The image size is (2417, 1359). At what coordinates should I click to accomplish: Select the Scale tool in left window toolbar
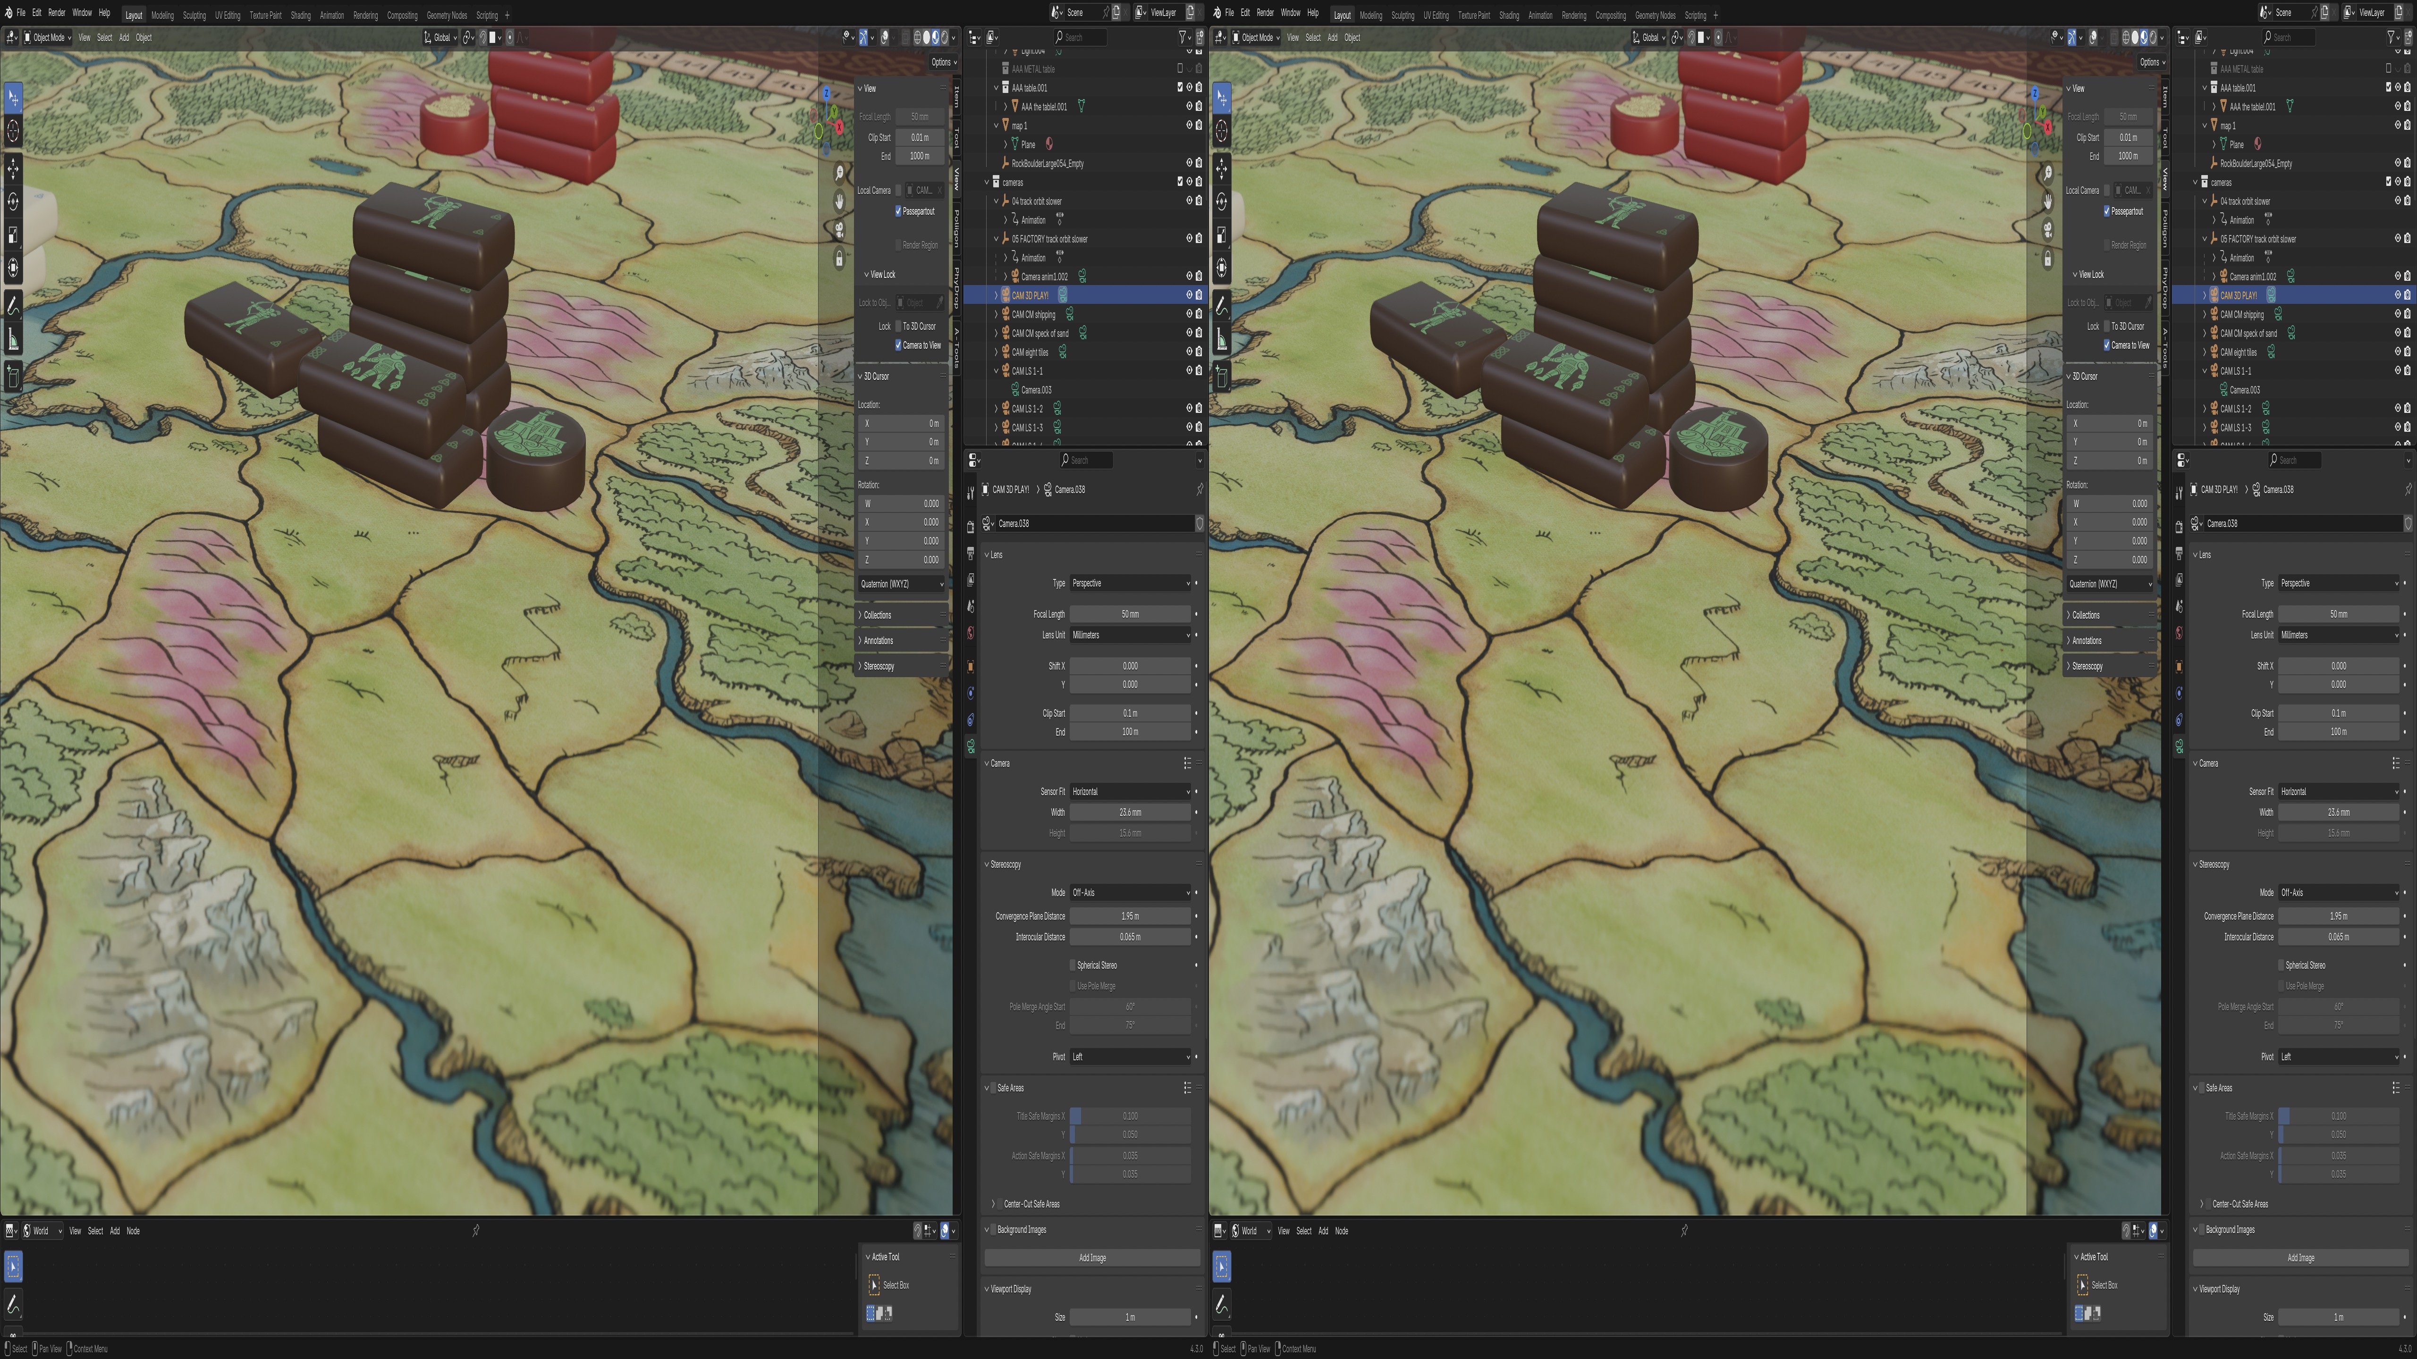(x=13, y=235)
